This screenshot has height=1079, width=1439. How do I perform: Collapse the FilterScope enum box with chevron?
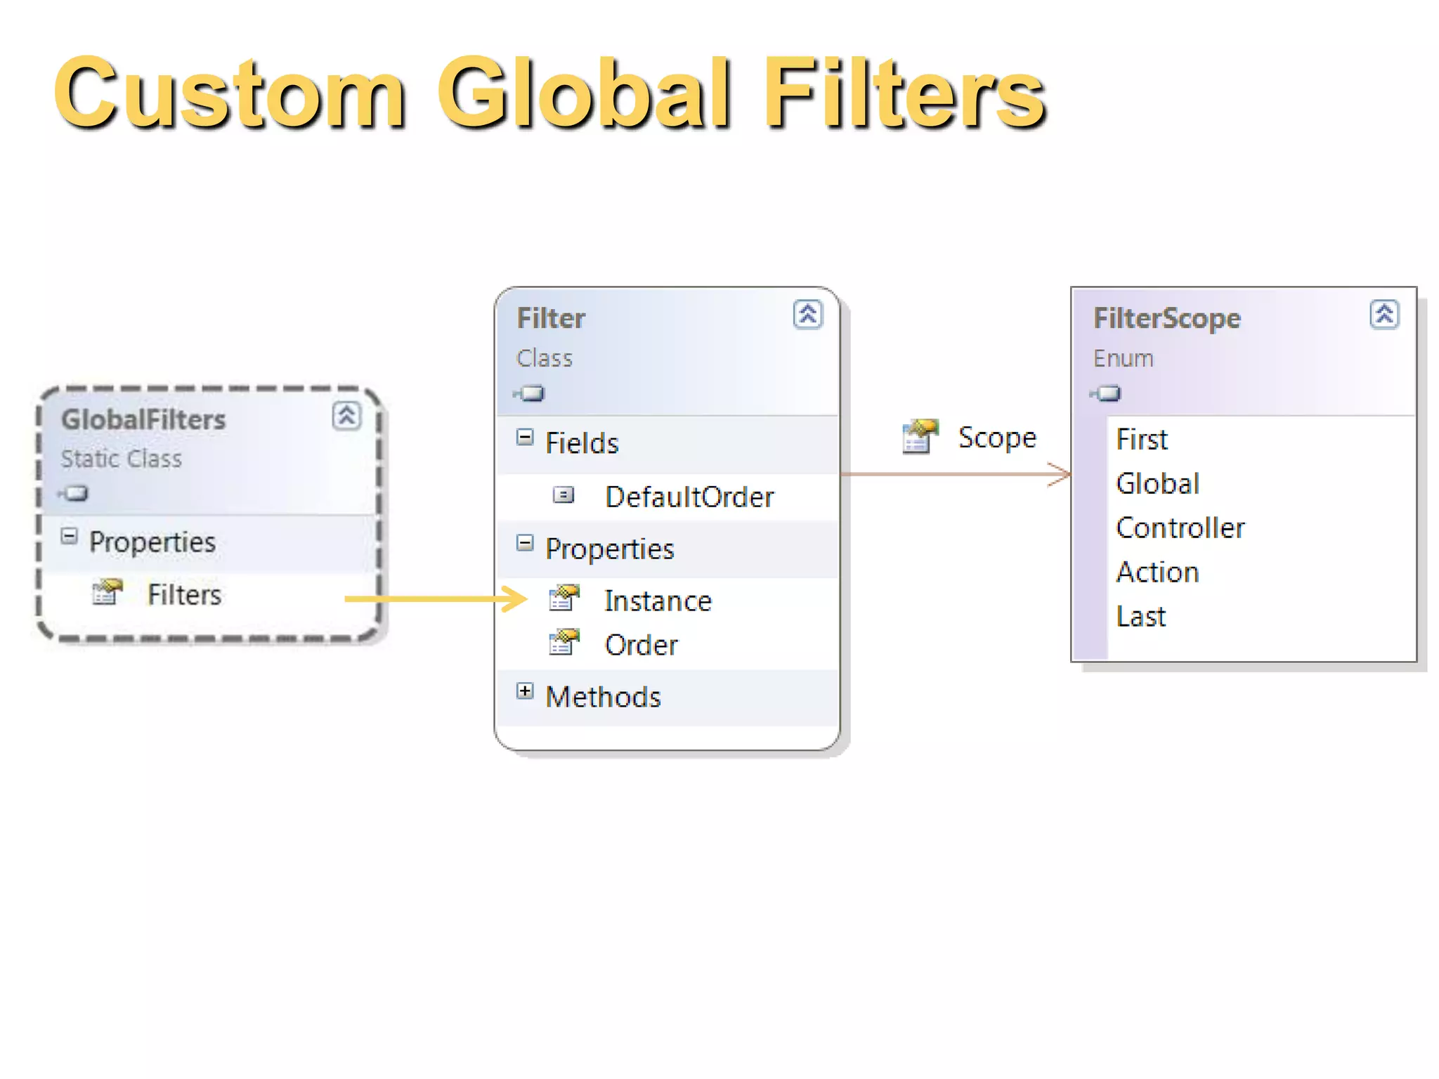point(1384,314)
